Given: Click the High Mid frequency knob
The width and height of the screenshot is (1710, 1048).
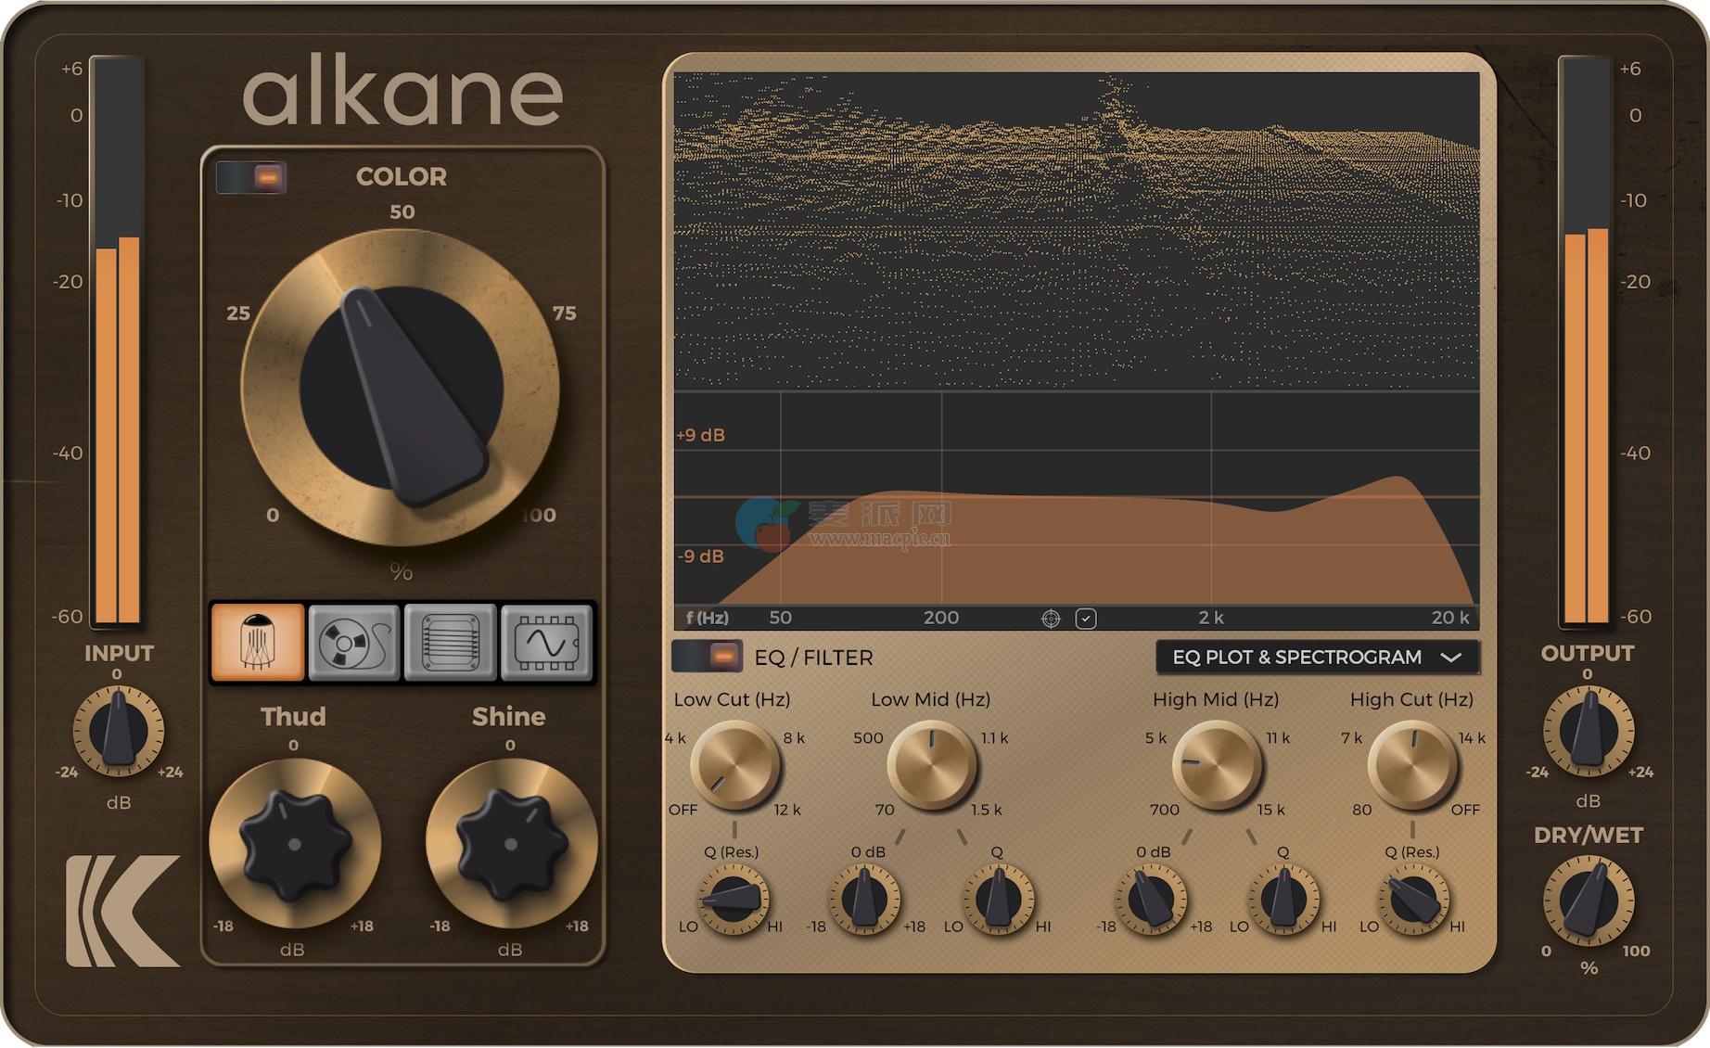Looking at the screenshot, I should click(1216, 766).
